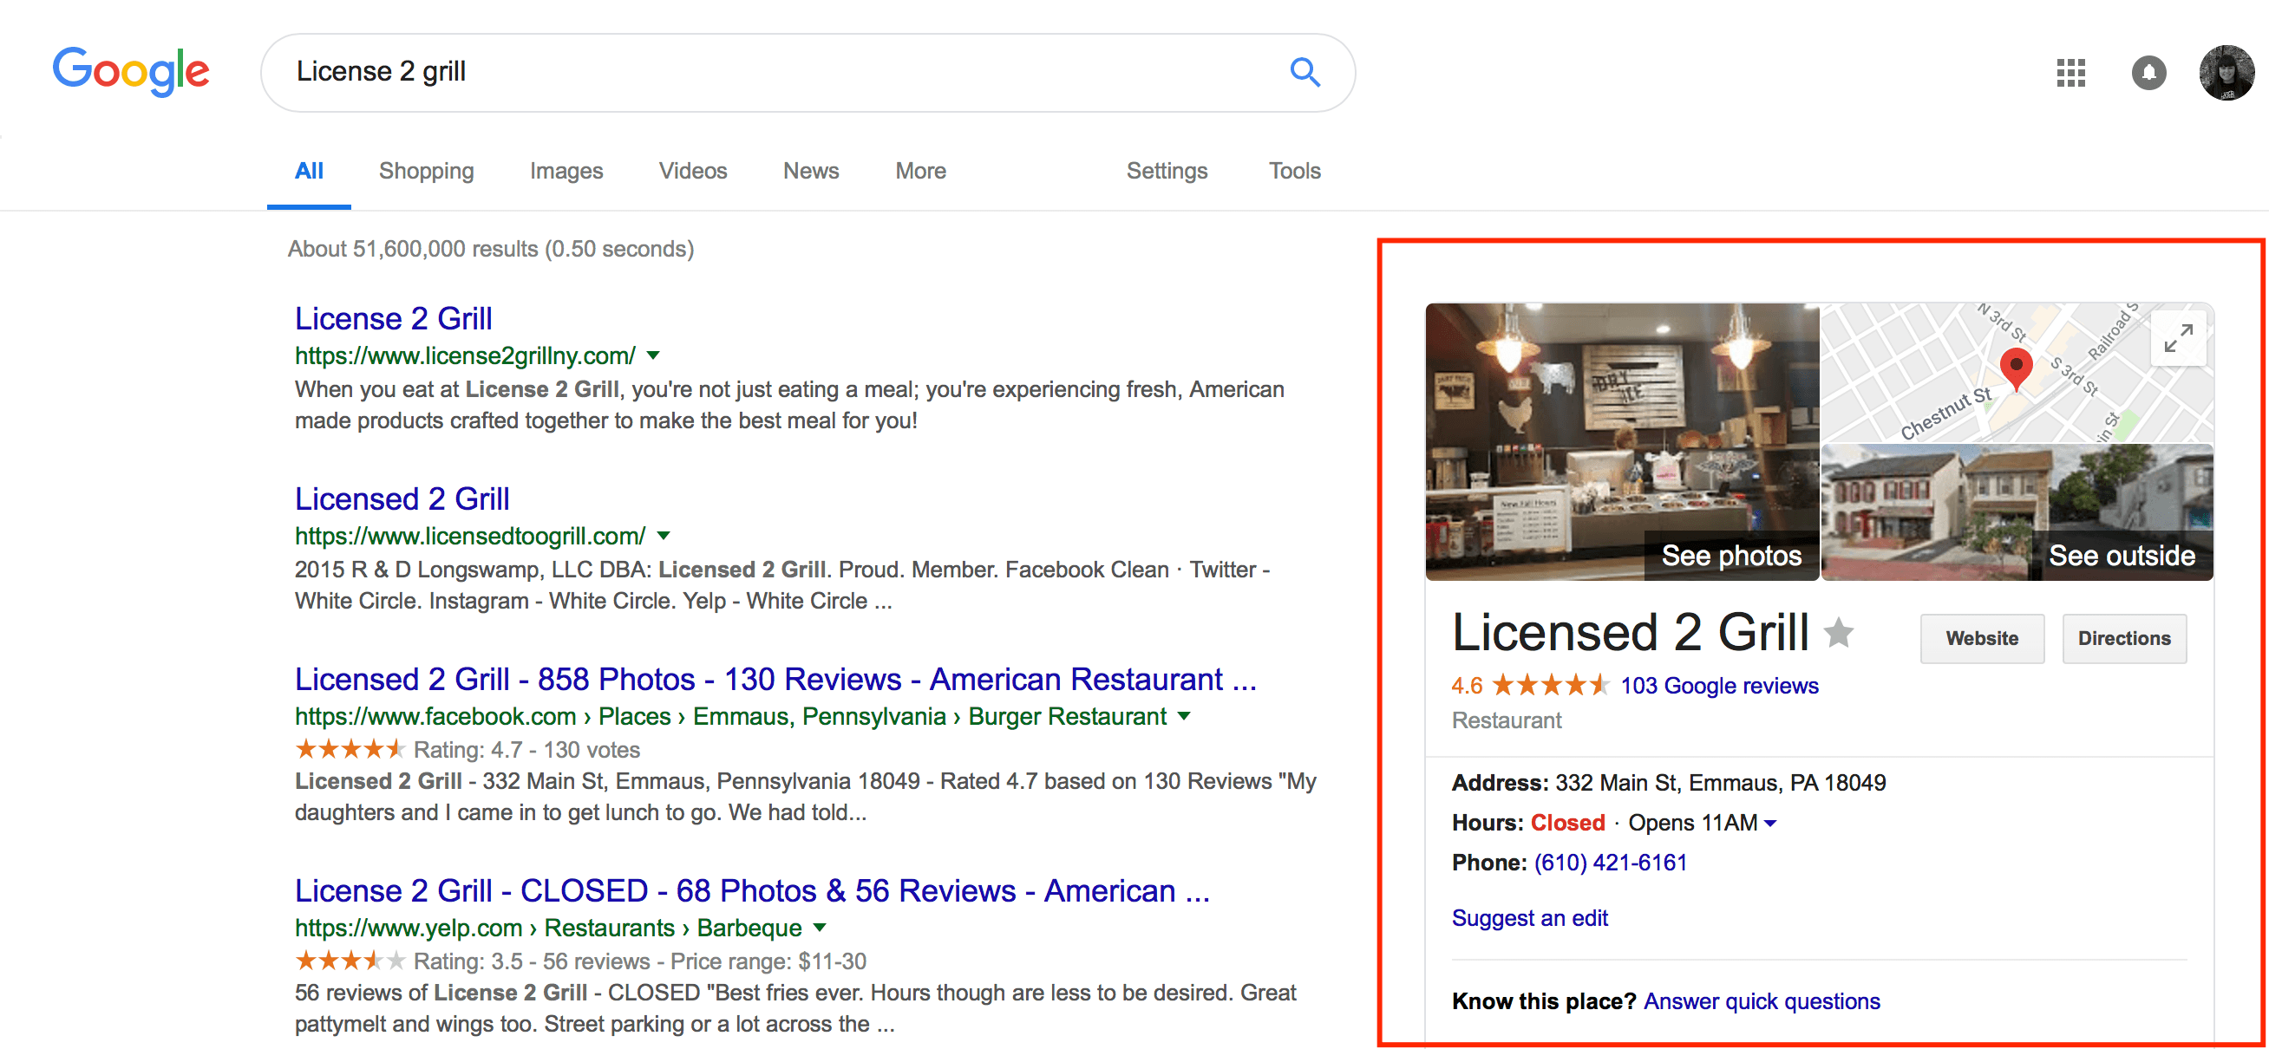Viewport: 2269px width, 1049px height.
Task: Open search Tools
Action: click(1294, 171)
